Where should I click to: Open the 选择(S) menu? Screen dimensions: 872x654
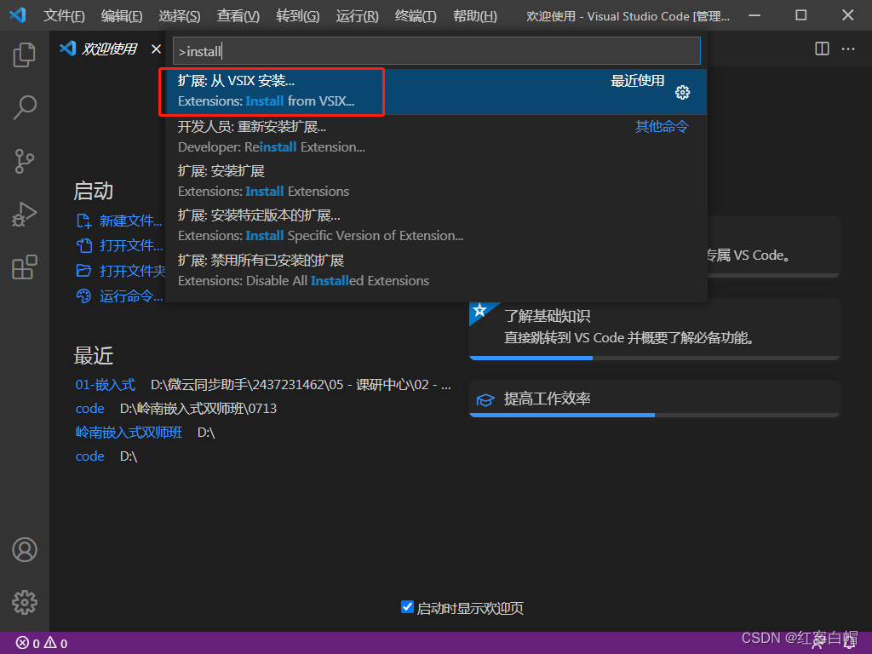point(180,16)
